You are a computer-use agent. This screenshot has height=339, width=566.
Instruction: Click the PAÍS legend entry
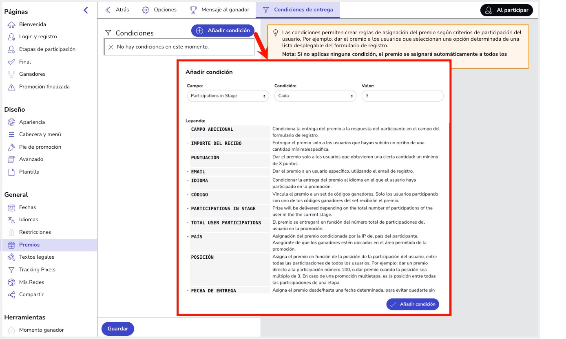[197, 237]
